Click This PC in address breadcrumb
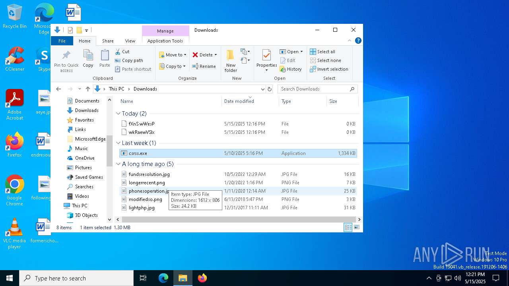 pyautogui.click(x=117, y=89)
